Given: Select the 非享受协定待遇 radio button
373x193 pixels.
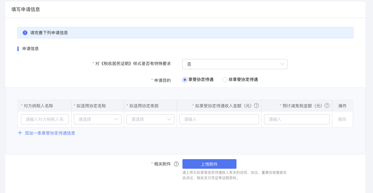Looking at the screenshot, I should pyautogui.click(x=225, y=80).
